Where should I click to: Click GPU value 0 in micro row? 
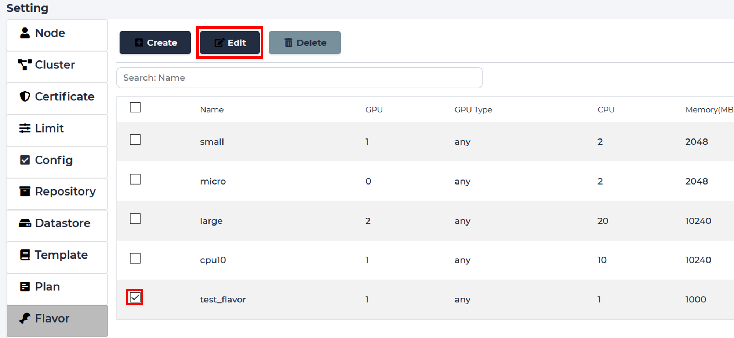point(368,181)
